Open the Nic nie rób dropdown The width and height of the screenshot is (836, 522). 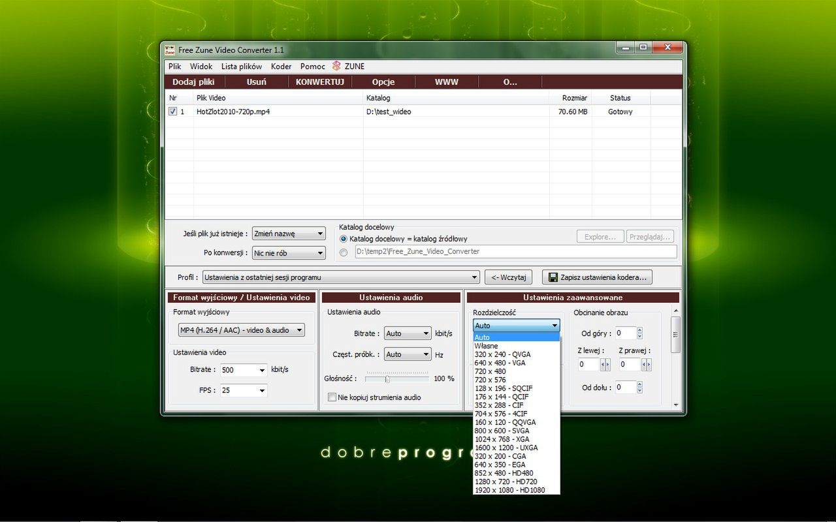(x=289, y=253)
